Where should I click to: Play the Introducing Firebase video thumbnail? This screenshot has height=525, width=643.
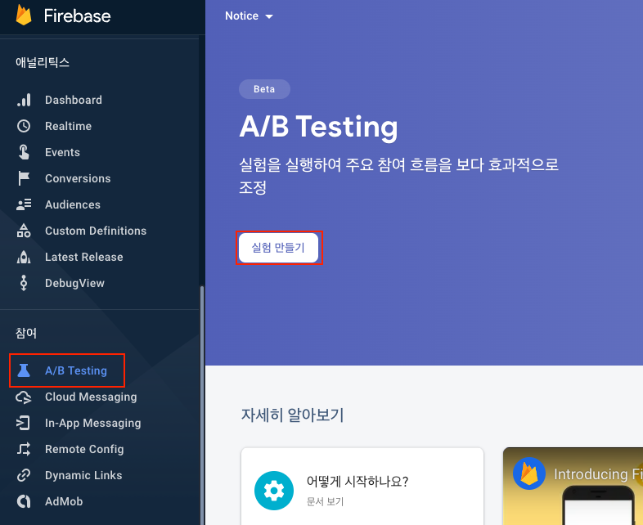573,487
